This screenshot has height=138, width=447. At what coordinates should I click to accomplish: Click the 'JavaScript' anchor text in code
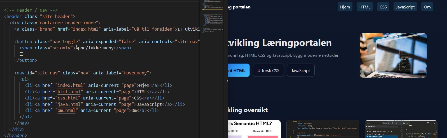pyautogui.click(x=149, y=104)
